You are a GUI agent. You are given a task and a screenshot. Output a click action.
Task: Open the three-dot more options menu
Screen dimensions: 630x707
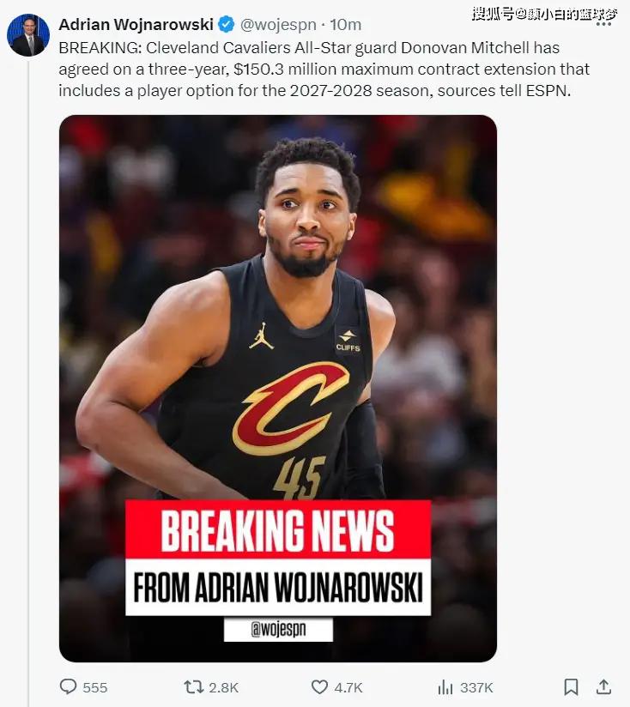pos(603,24)
